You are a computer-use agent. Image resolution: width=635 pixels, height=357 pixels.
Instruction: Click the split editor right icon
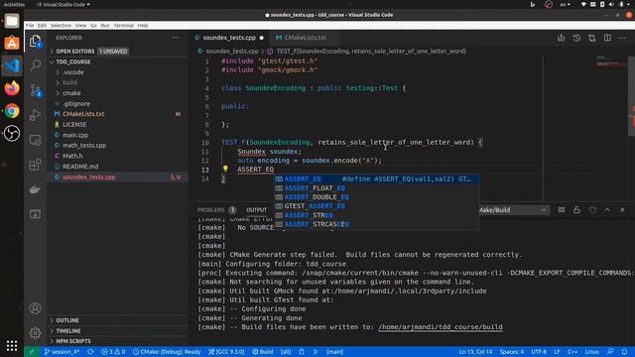[607, 38]
